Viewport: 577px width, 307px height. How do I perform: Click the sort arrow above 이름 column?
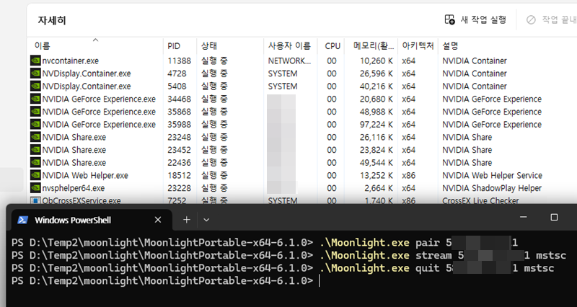(95, 40)
